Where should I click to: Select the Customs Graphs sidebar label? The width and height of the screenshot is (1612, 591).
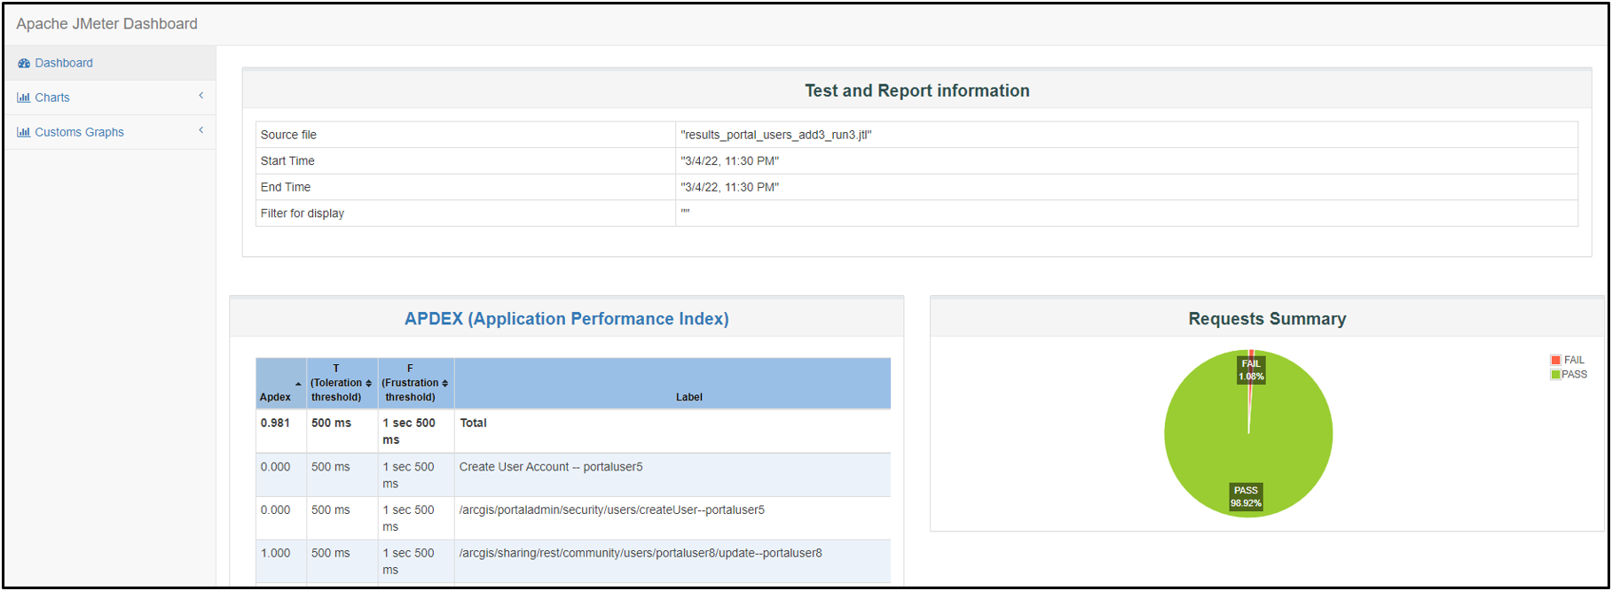click(x=79, y=132)
